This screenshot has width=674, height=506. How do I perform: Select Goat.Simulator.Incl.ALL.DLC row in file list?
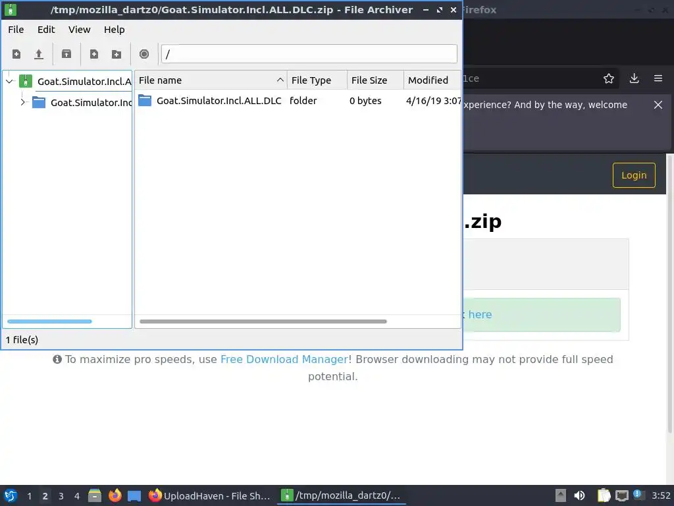click(x=298, y=101)
